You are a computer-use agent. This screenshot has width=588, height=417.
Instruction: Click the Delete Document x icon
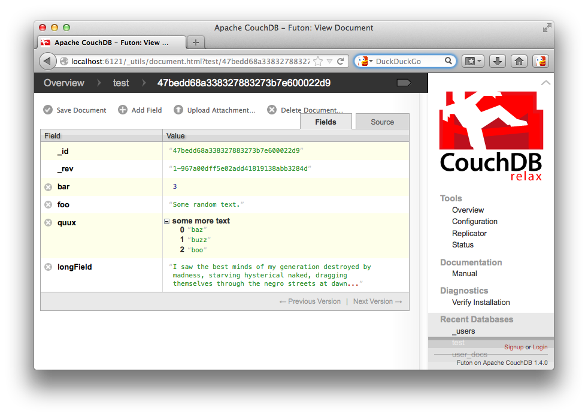point(272,110)
